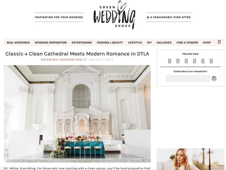This screenshot has height=170, width=226.
Task: Open the third social icon under Follow GWS
Action: coord(186,61)
